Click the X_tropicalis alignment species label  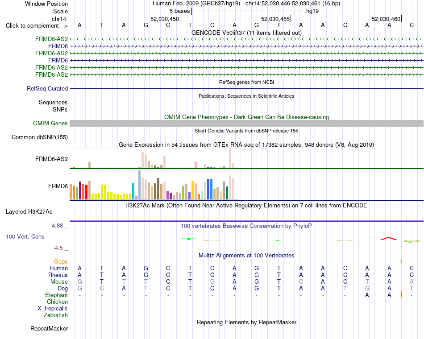click(x=53, y=309)
